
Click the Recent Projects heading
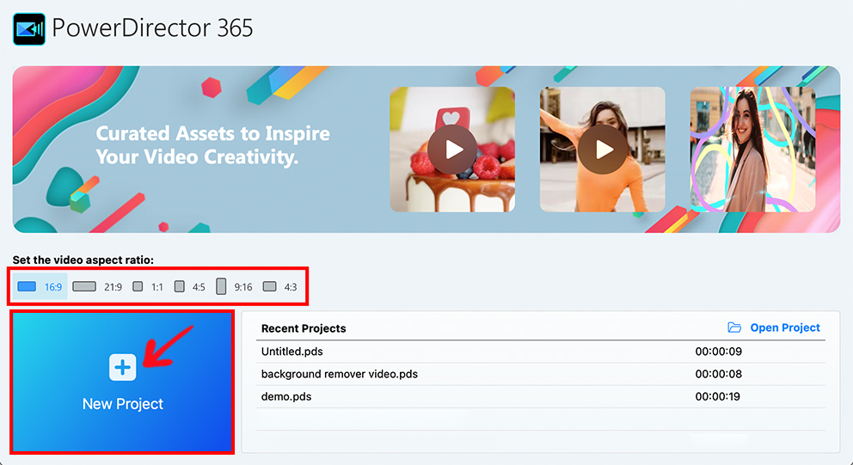[304, 328]
